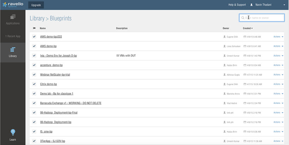The image size is (289, 145).
Task: Open Actions dropdown for 06-Hadoop_Deployment-bp-Final
Action: point(278,113)
